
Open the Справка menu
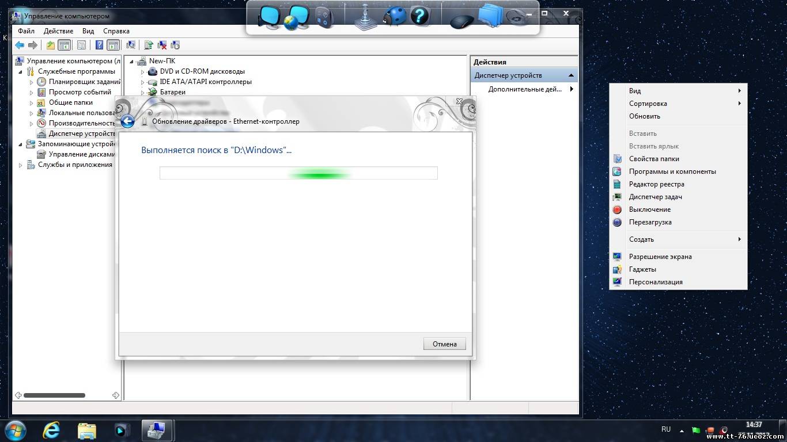pos(116,31)
